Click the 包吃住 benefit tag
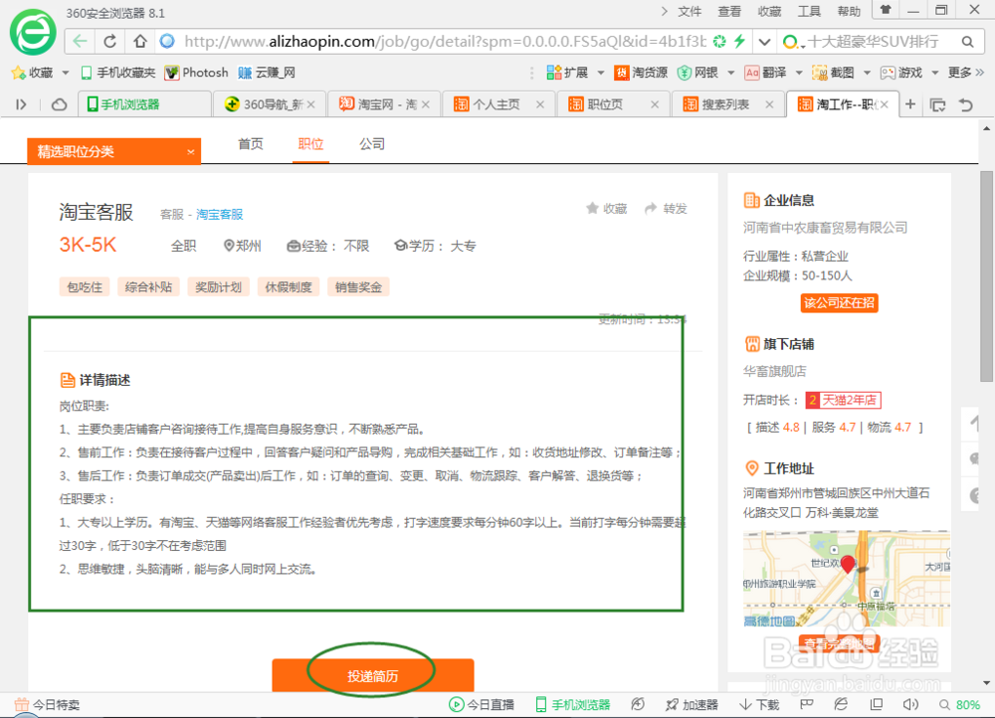The height and width of the screenshot is (718, 995). 85,286
